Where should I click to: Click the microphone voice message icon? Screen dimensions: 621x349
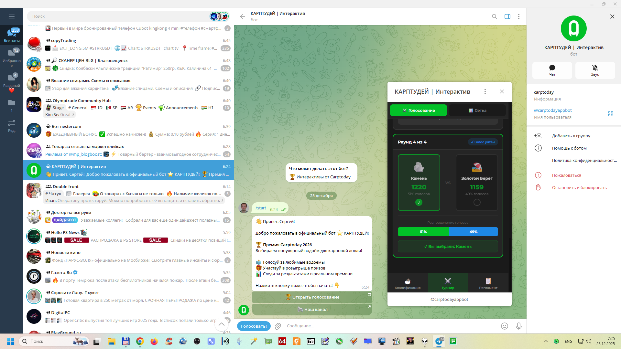(x=518, y=326)
